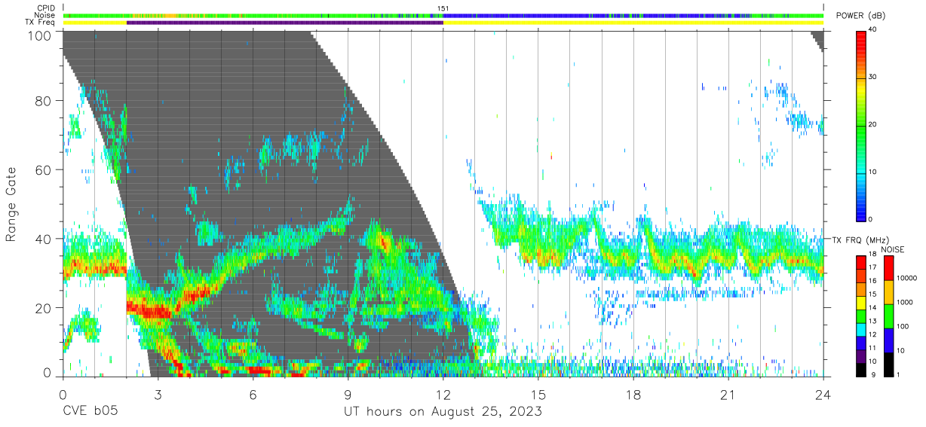926x427 pixels.
Task: Click the 10000 tick on the NOISE scale
Action: pos(907,279)
